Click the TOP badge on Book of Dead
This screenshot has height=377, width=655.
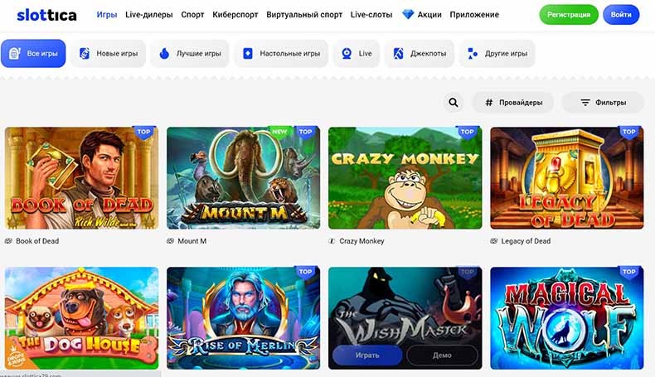[x=144, y=132]
